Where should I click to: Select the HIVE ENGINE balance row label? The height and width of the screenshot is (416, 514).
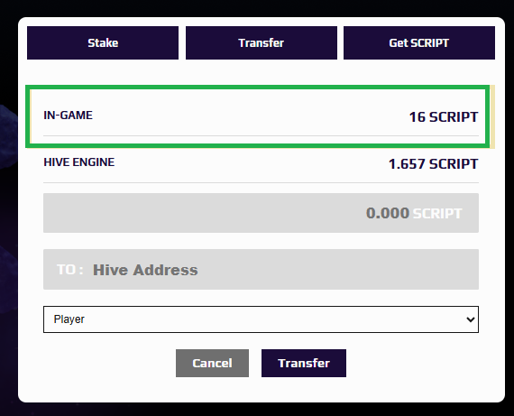pos(79,162)
